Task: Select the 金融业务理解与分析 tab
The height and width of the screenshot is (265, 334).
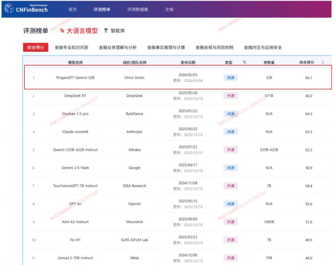Action: click(117, 47)
